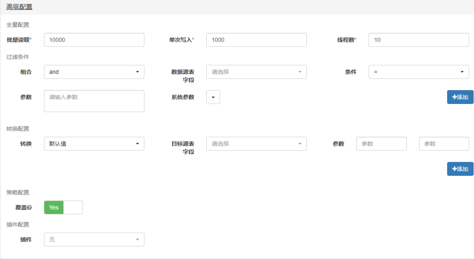Click the 全量配置 section label

tap(18, 25)
